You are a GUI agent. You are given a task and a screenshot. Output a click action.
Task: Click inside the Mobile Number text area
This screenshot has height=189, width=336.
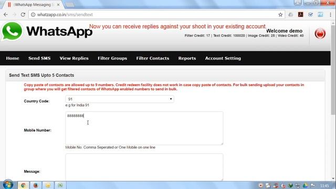144,128
